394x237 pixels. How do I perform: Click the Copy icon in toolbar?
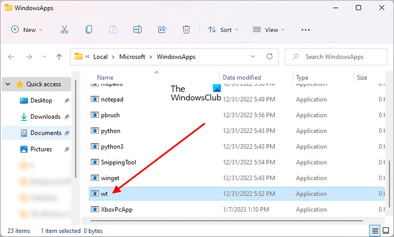click(x=89, y=30)
